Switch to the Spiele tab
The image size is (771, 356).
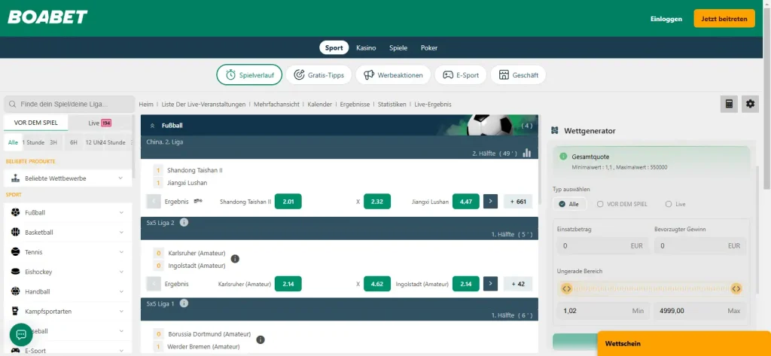(398, 47)
